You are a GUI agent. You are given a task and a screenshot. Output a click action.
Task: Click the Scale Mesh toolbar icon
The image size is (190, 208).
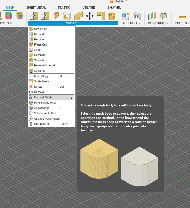[101, 16]
